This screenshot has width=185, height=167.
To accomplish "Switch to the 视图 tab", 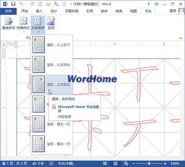I will point(134,11).
